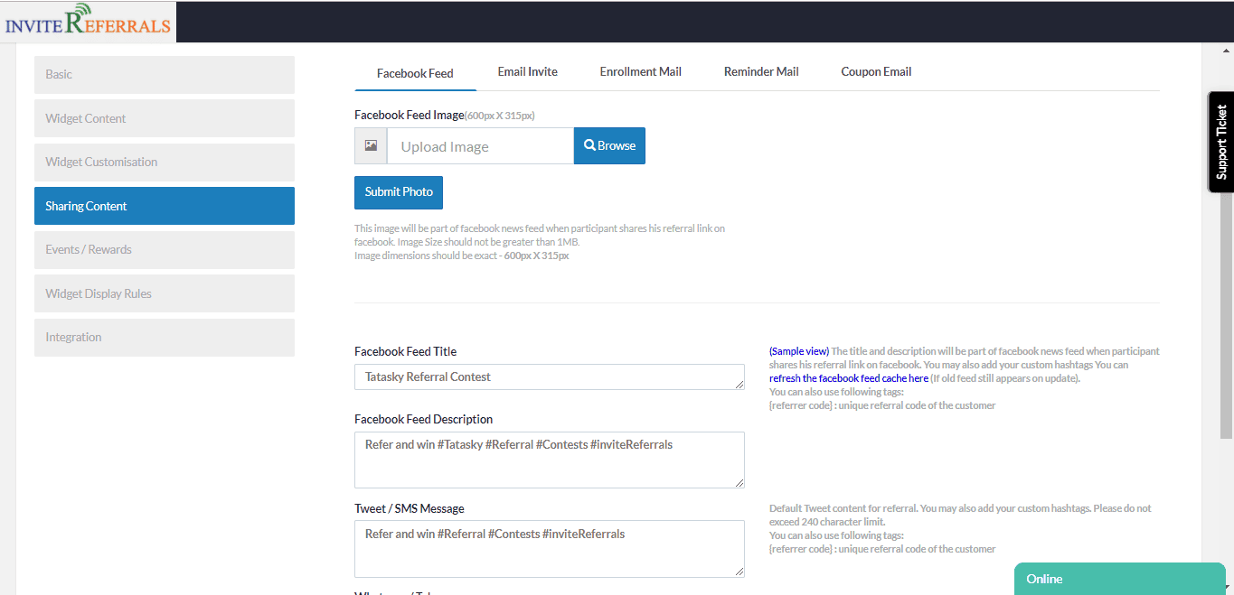Switch to the Enrollment Mail tab
Viewport: 1234px width, 595px height.
tap(640, 72)
